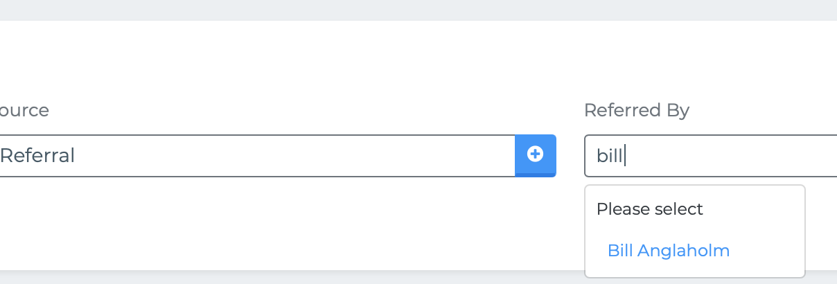Open the Source field showing Referral
This screenshot has height=284, width=837.
pyautogui.click(x=257, y=155)
